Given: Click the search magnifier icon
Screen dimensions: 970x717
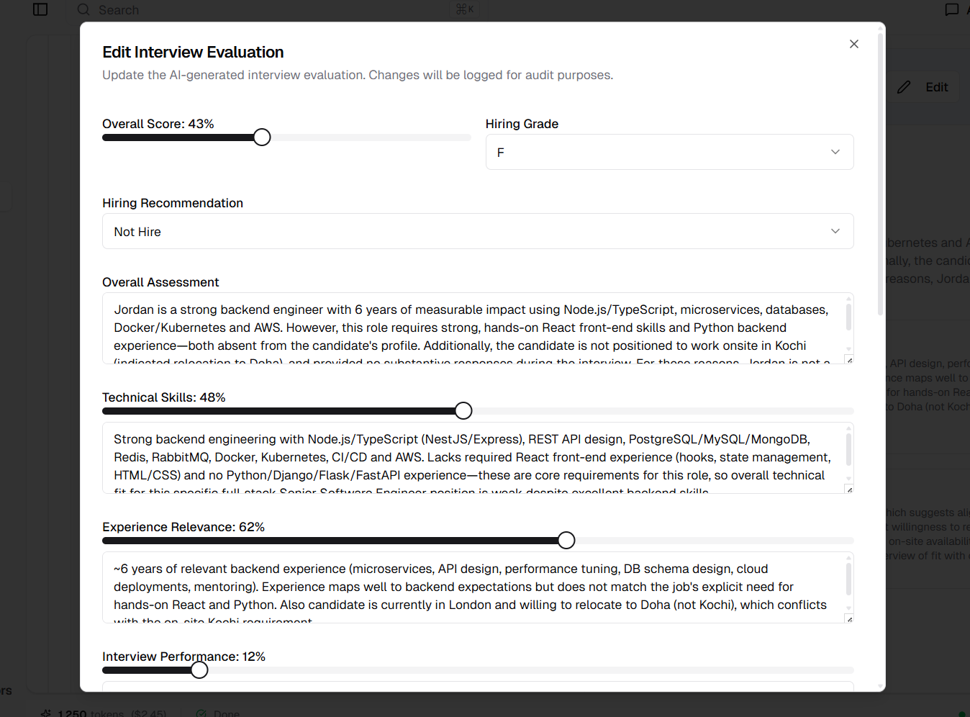Looking at the screenshot, I should coord(83,9).
